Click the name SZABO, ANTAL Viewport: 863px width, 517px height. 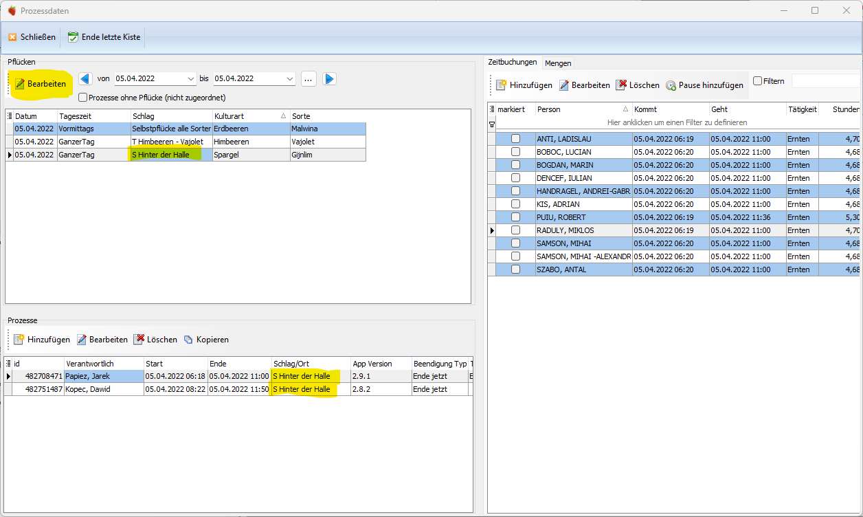561,269
